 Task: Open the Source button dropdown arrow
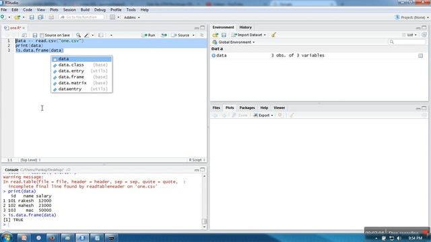point(193,35)
